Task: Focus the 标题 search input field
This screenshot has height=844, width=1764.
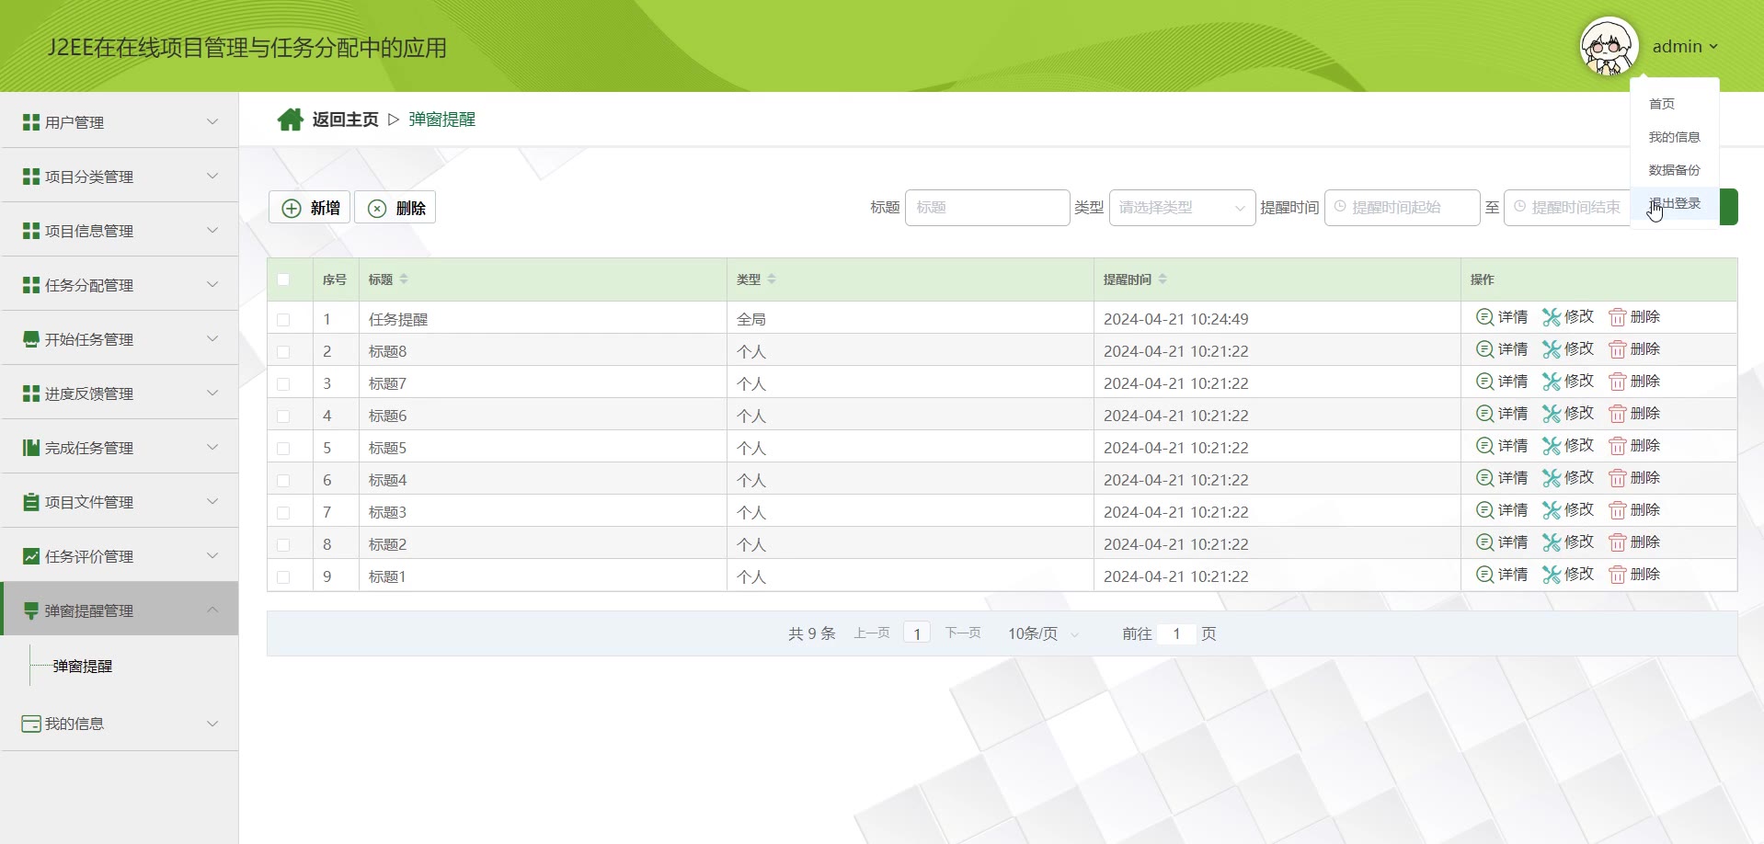Action: click(987, 208)
